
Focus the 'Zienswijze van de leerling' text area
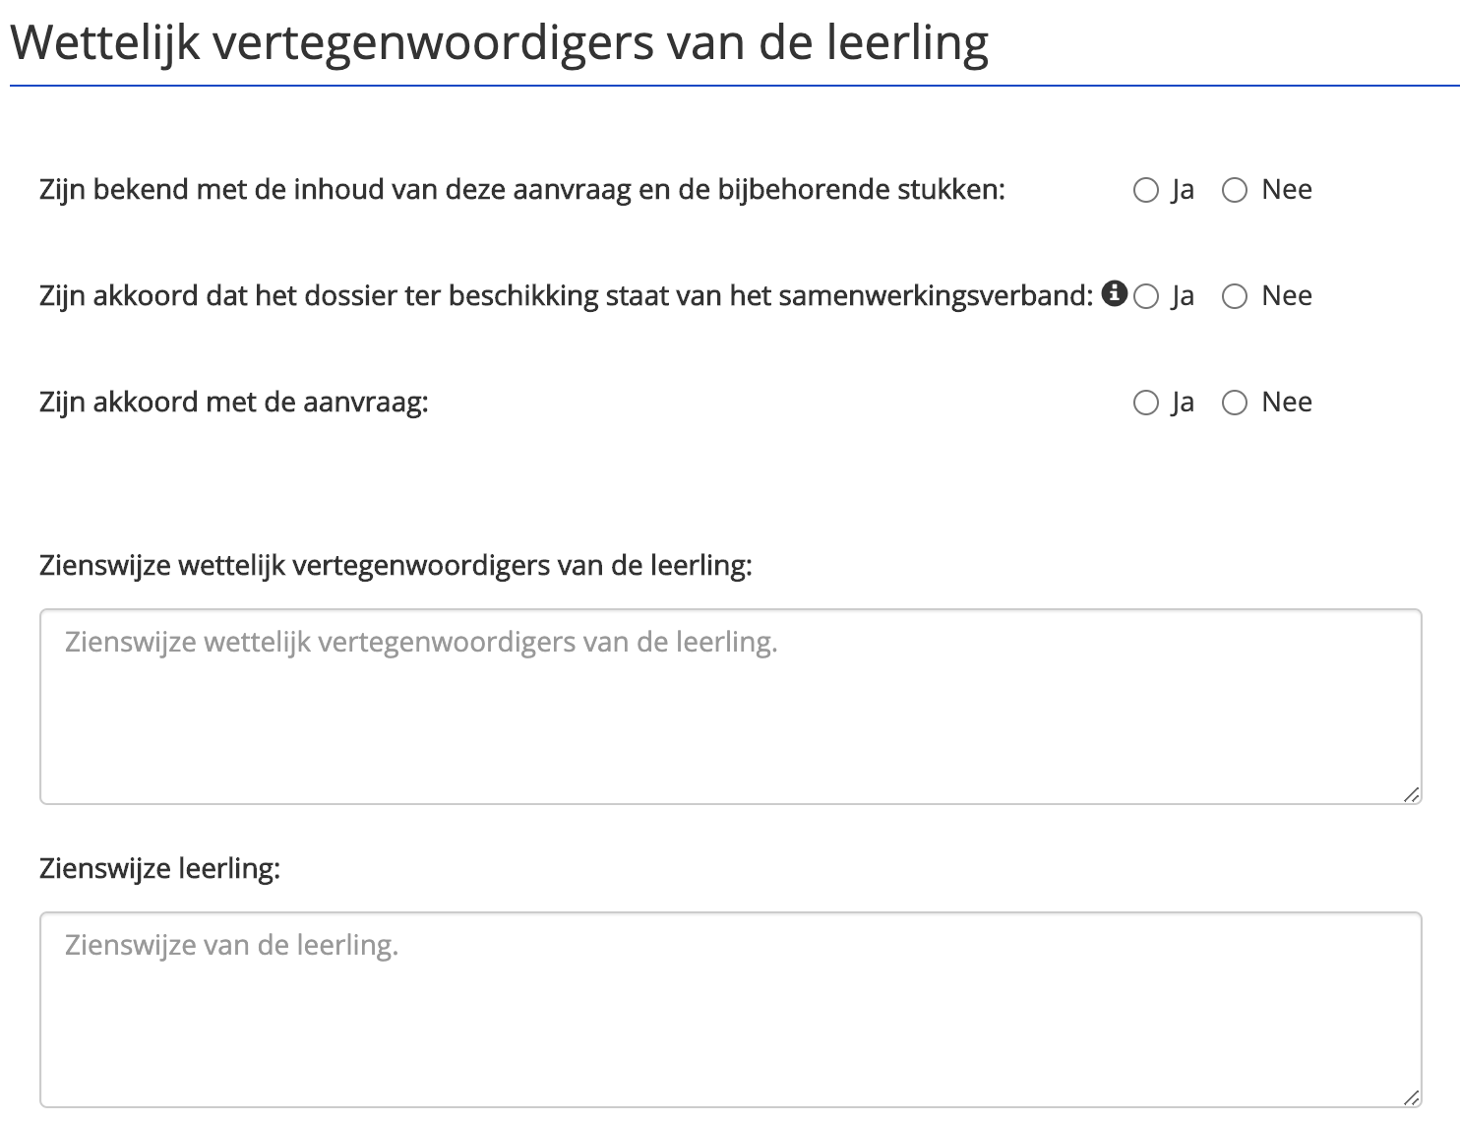point(731,1010)
